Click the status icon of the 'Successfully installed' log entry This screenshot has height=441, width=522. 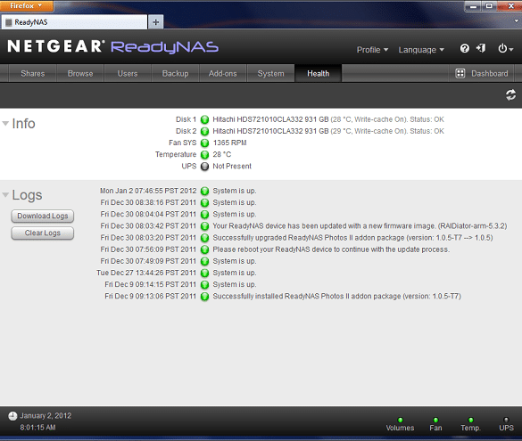(x=204, y=297)
